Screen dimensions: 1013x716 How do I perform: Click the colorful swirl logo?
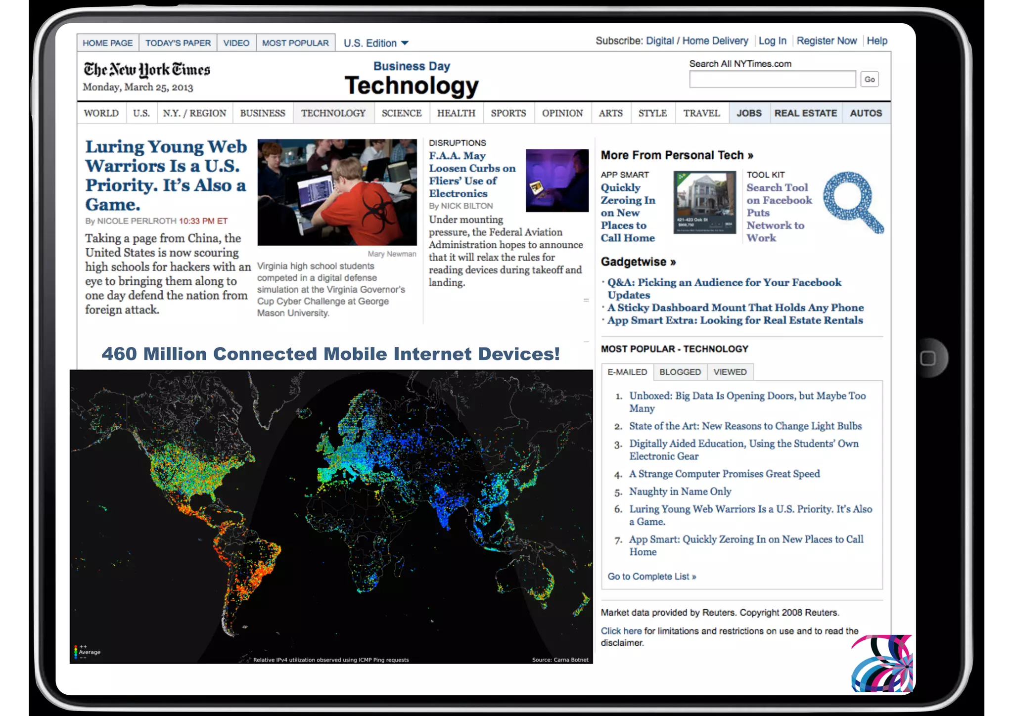[882, 664]
